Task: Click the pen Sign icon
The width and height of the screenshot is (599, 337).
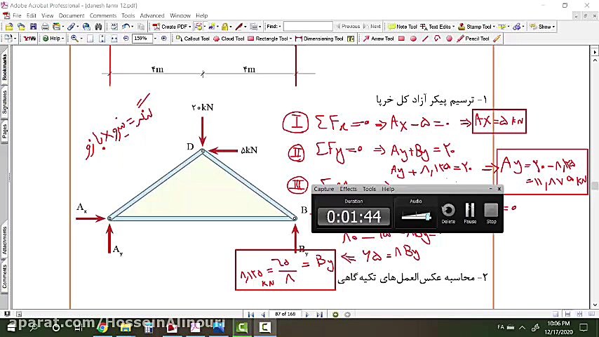Action: tap(239, 27)
